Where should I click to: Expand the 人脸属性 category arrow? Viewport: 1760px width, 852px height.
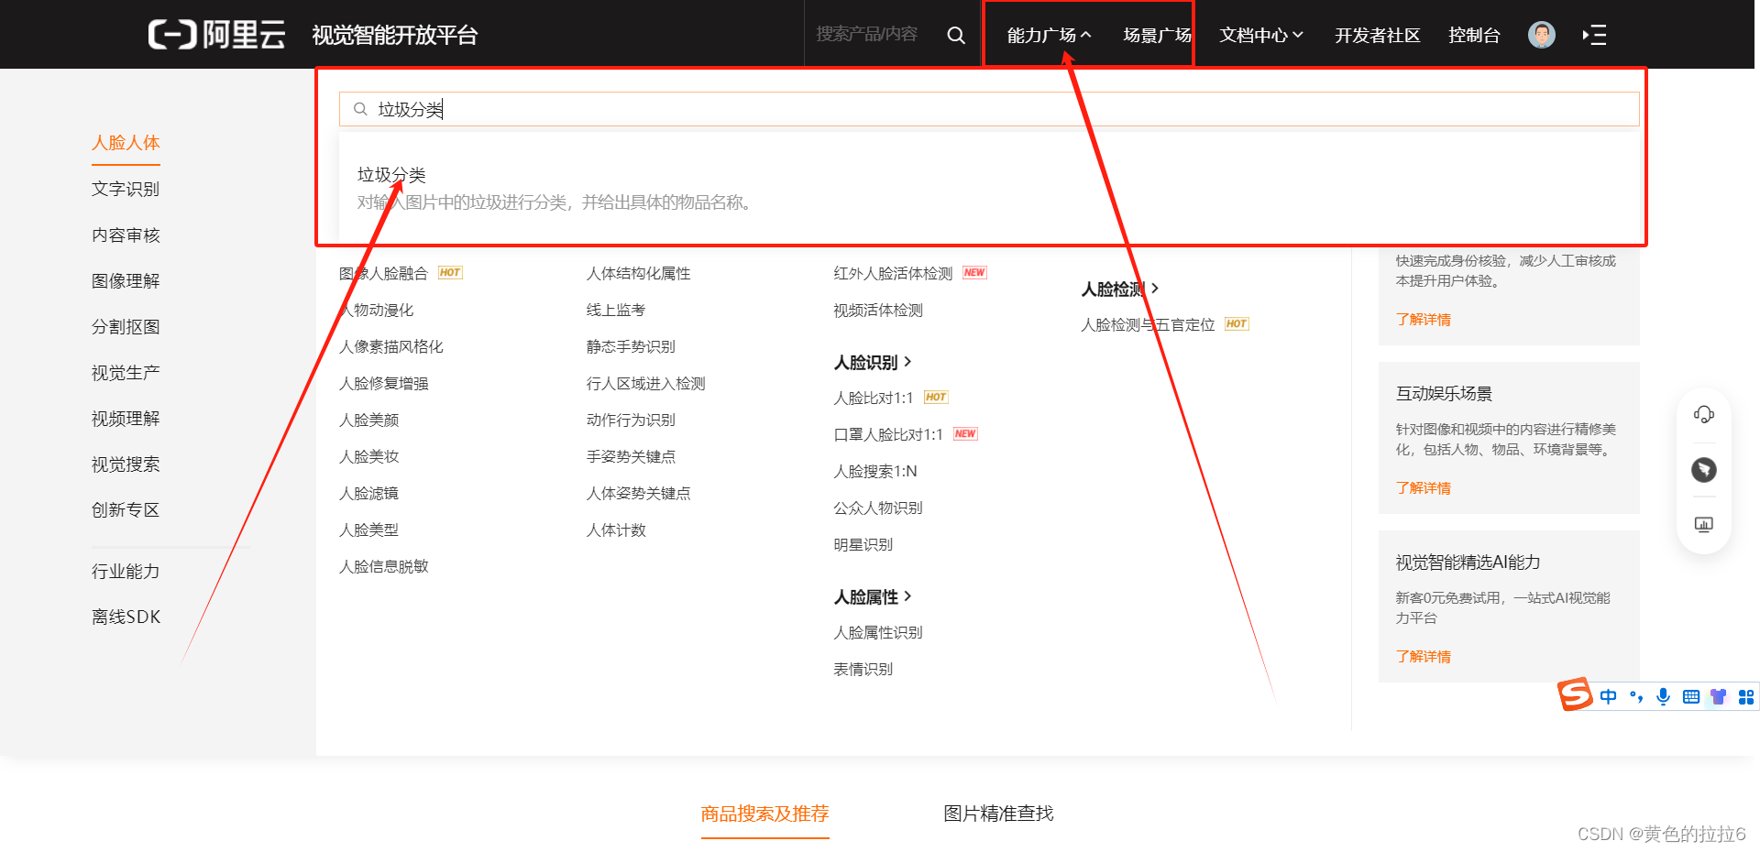(x=907, y=596)
